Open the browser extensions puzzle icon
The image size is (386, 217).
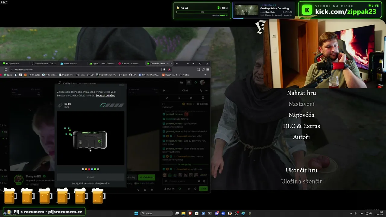[x=198, y=70]
